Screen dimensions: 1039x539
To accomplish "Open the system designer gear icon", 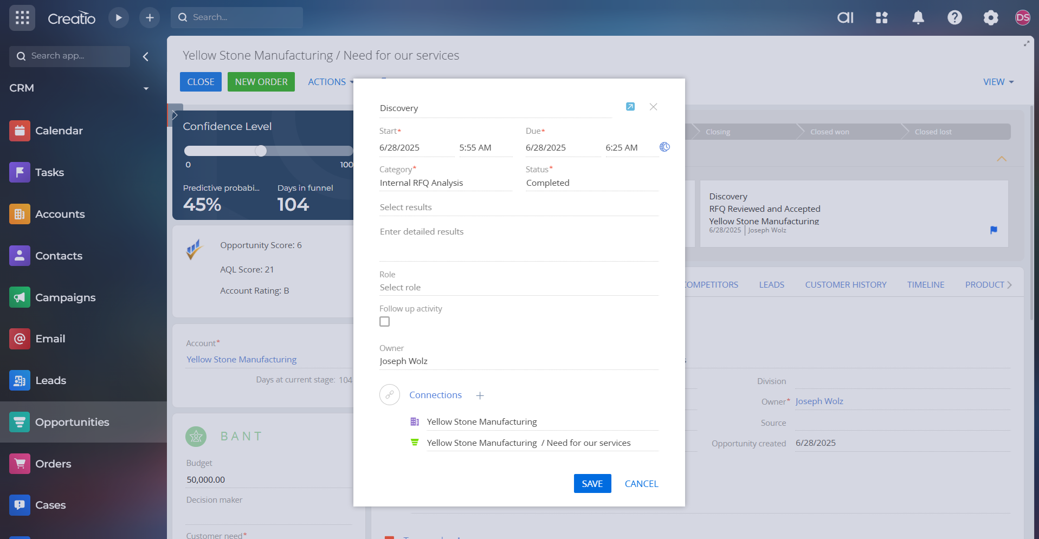I will point(990,18).
